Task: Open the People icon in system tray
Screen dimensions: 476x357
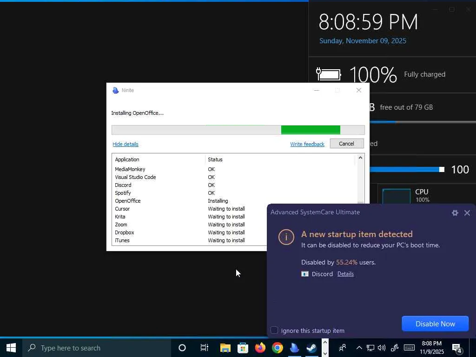Action: tap(343, 348)
